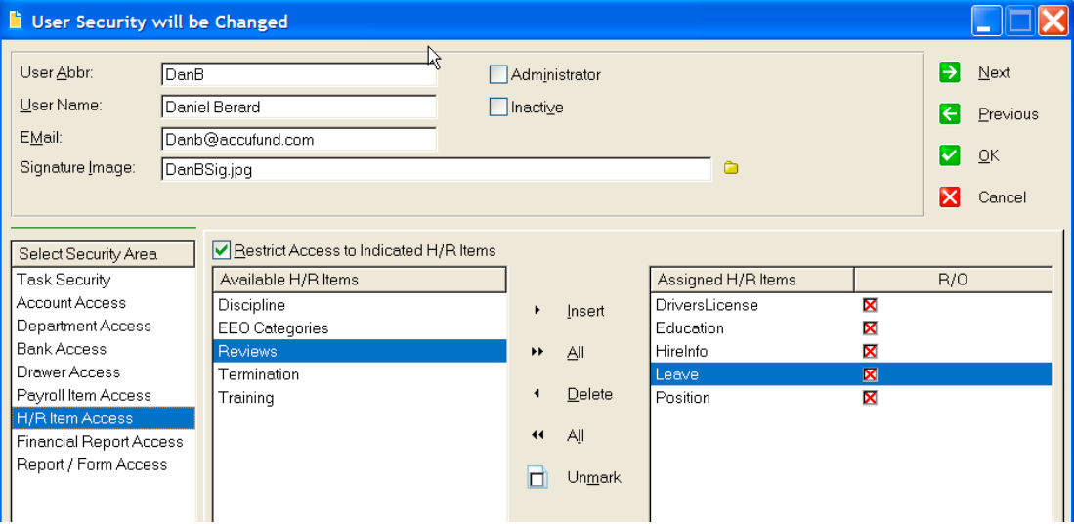Viewport: 1074px width, 524px height.
Task: Click the All label below Delete
Action: point(576,436)
